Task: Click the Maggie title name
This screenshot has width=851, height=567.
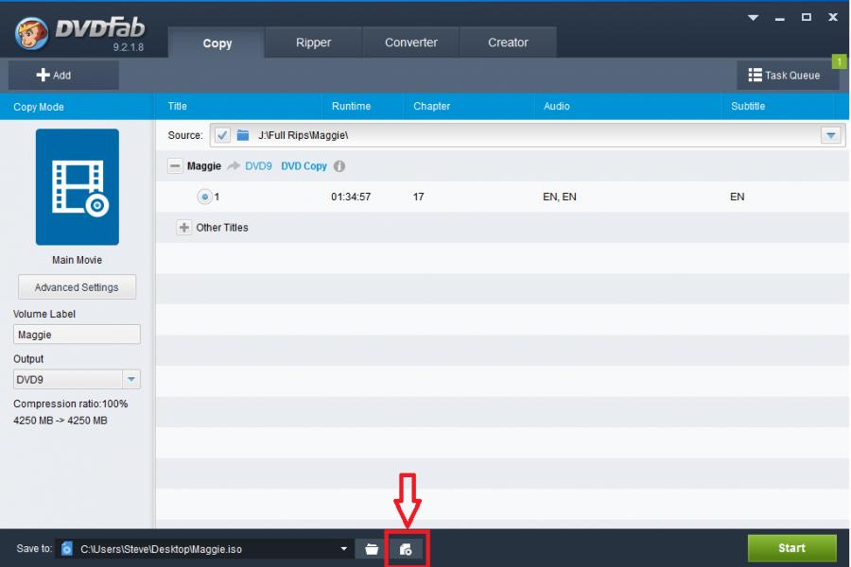Action: pos(204,166)
